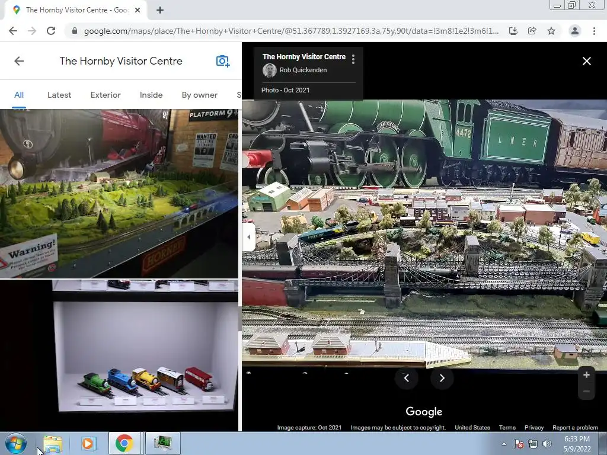Click 'Photo - Oct 2021' text

[285, 90]
